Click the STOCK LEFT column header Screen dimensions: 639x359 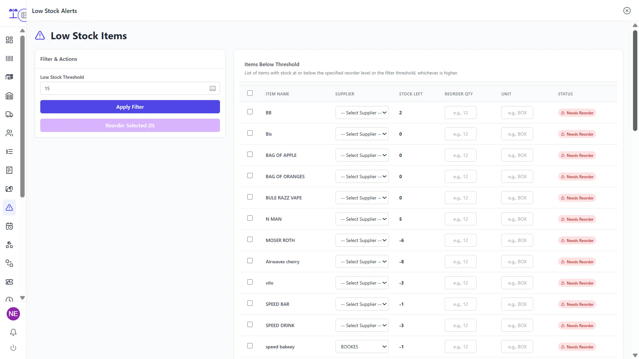coord(411,94)
